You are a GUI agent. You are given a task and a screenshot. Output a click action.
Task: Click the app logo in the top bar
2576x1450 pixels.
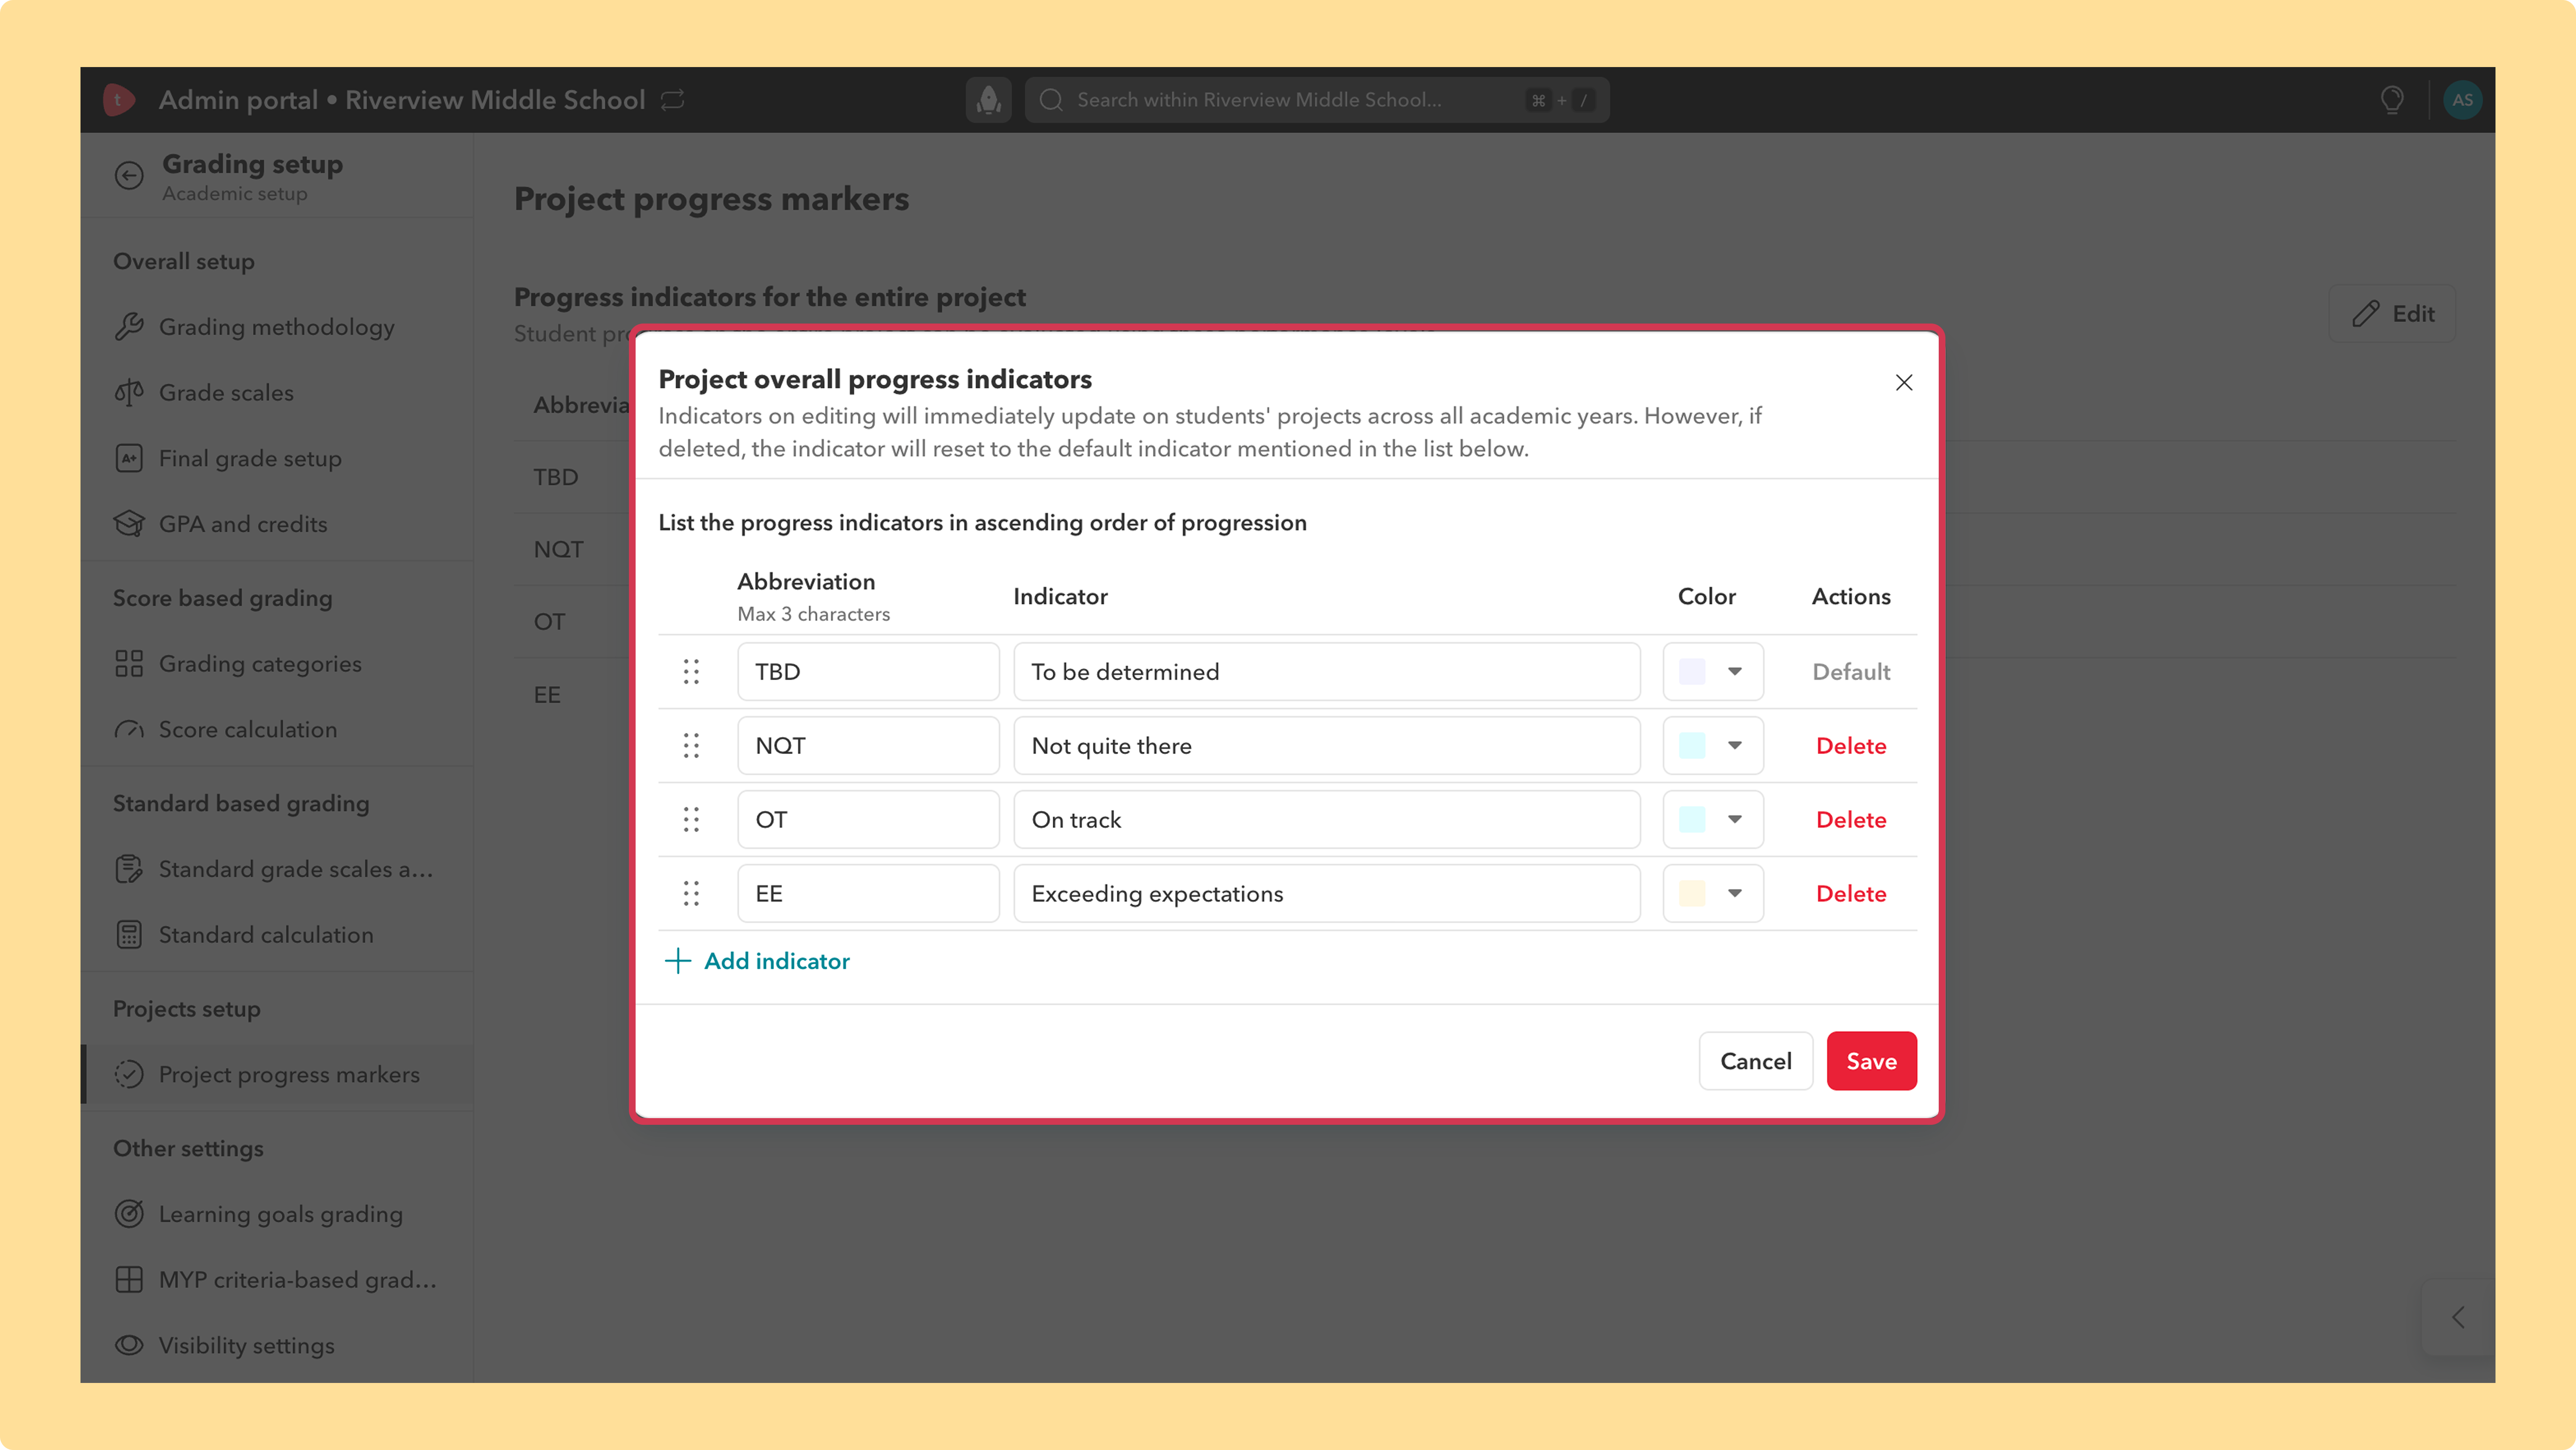pyautogui.click(x=119, y=100)
